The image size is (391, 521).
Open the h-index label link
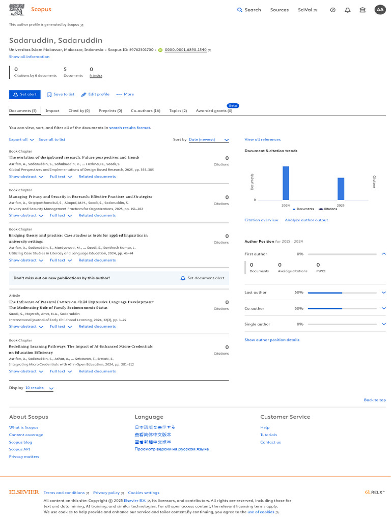[96, 76]
